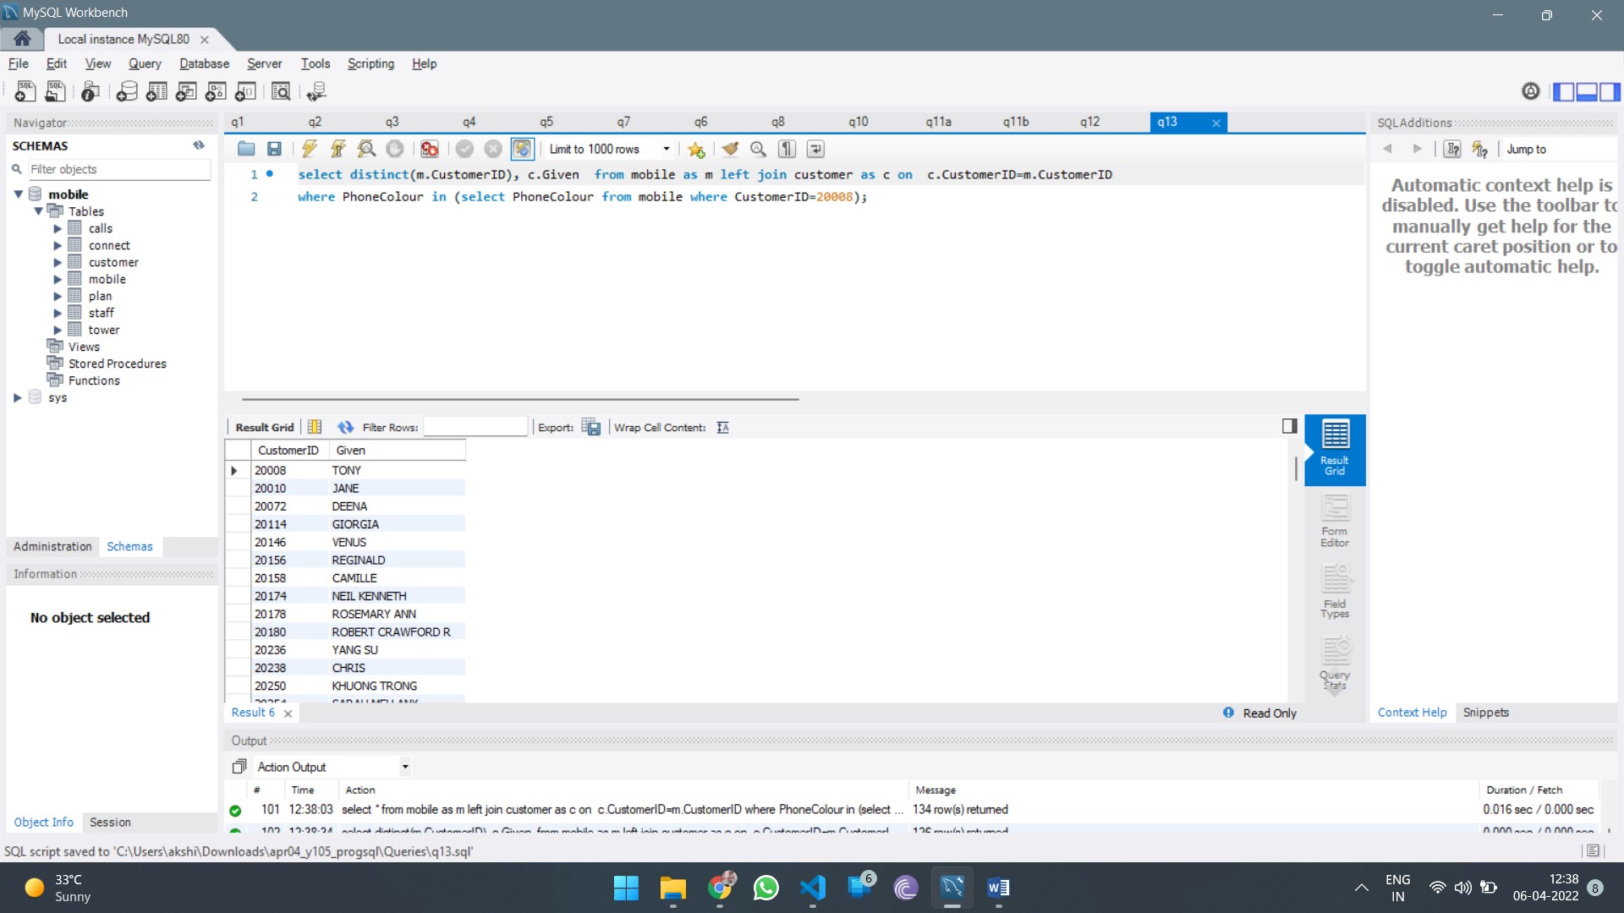Open the Query Stats view
Viewport: 1624px width, 913px height.
[x=1335, y=662]
